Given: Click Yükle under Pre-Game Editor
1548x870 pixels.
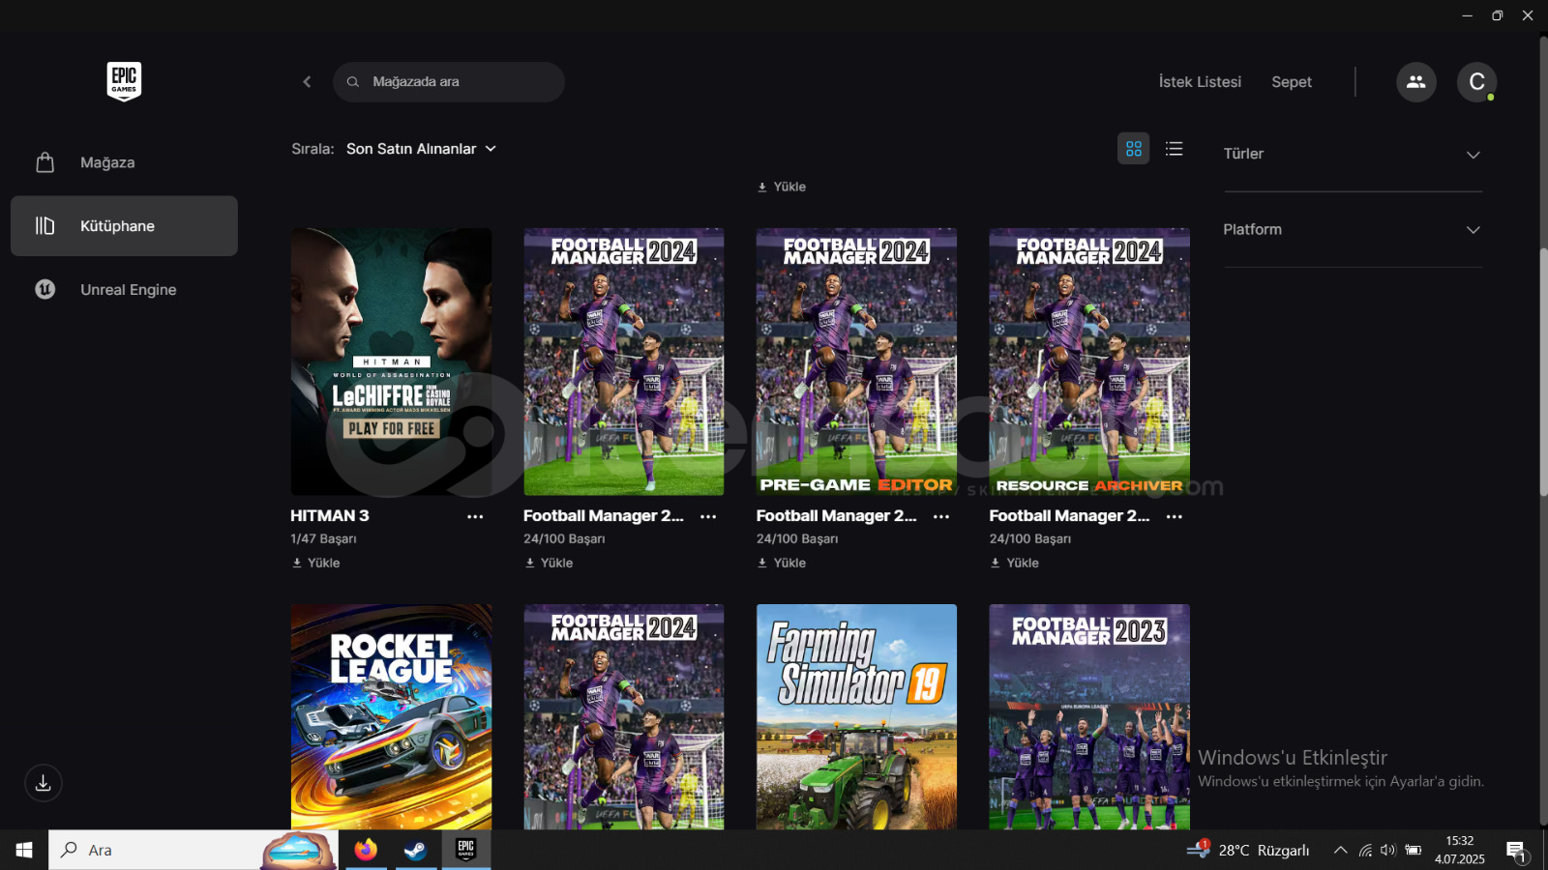Looking at the screenshot, I should (x=782, y=563).
